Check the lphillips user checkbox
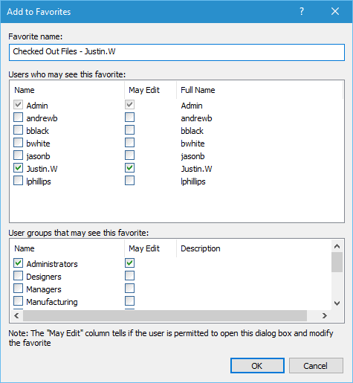Image resolution: width=353 pixels, height=383 pixels. pos(18,181)
